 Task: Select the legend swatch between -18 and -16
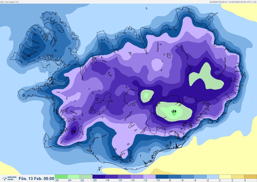point(111,177)
